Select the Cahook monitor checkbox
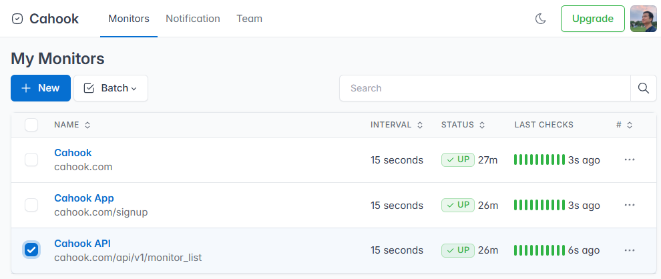This screenshot has height=279, width=661. 31,160
